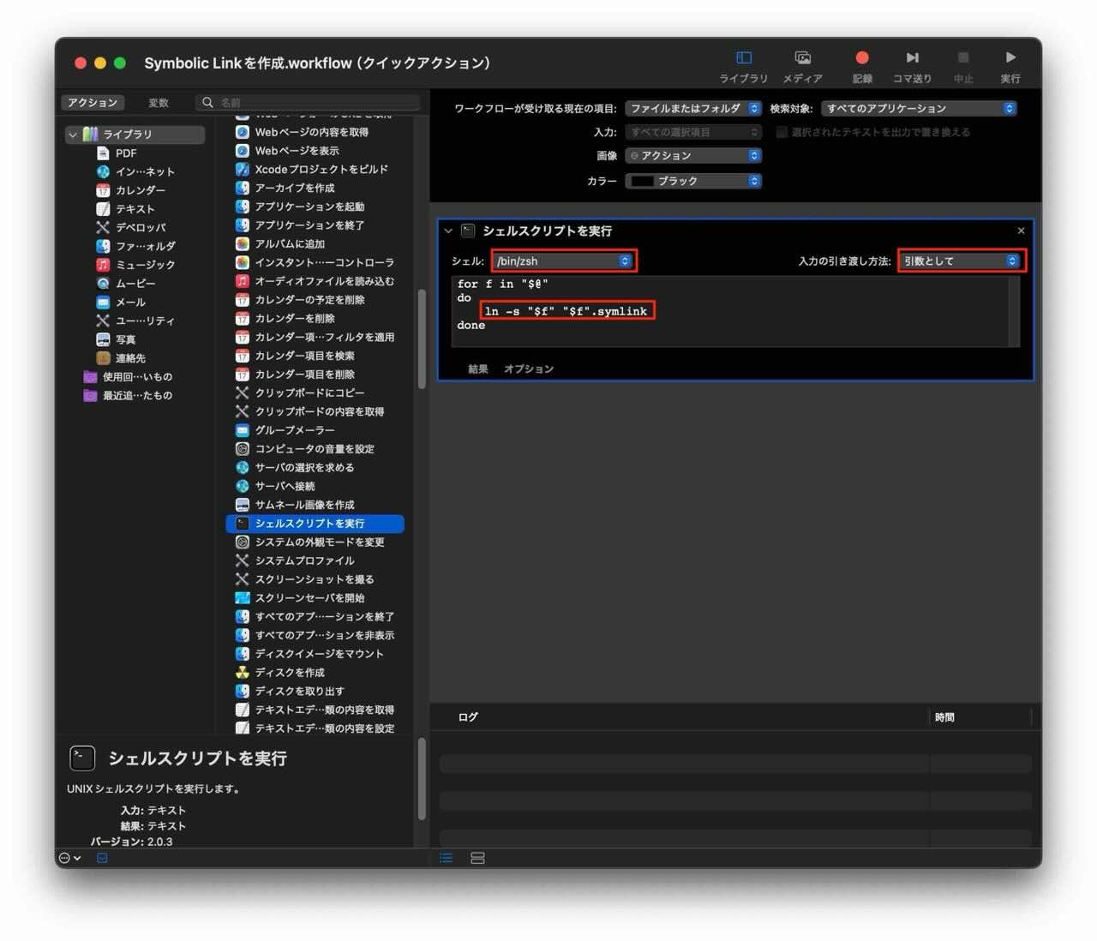
Task: Click the ログ column header
Action: pos(468,717)
